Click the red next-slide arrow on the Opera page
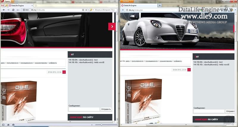The width and height of the screenshot is (238, 127). click(x=112, y=27)
